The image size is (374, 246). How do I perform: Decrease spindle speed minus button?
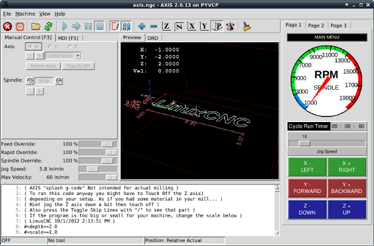pyautogui.click(x=30, y=92)
